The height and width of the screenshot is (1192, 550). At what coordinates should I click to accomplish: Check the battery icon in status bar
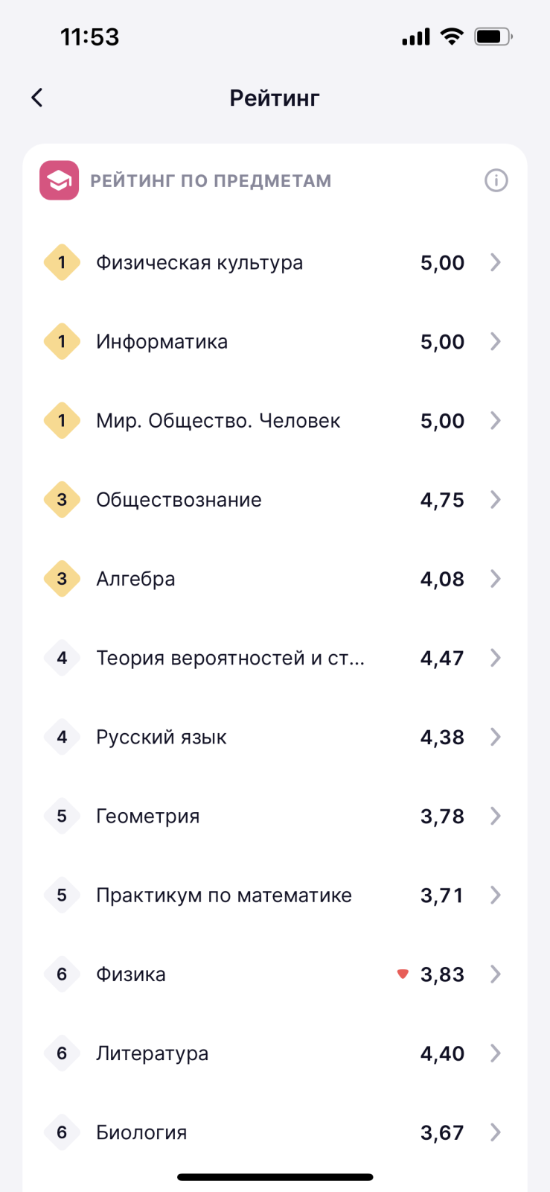493,37
